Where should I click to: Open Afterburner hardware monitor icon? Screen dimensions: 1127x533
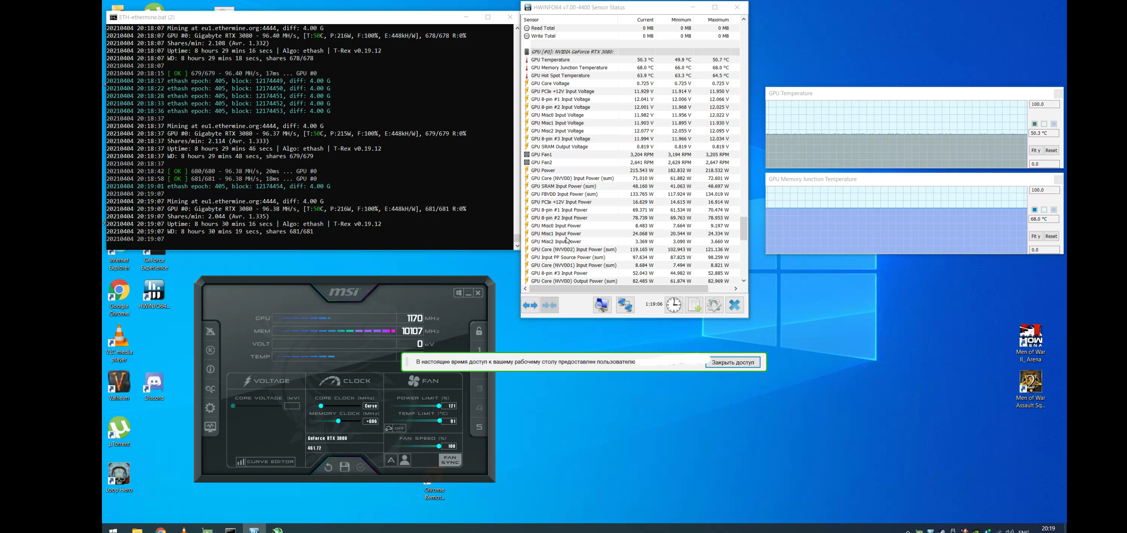coord(211,427)
